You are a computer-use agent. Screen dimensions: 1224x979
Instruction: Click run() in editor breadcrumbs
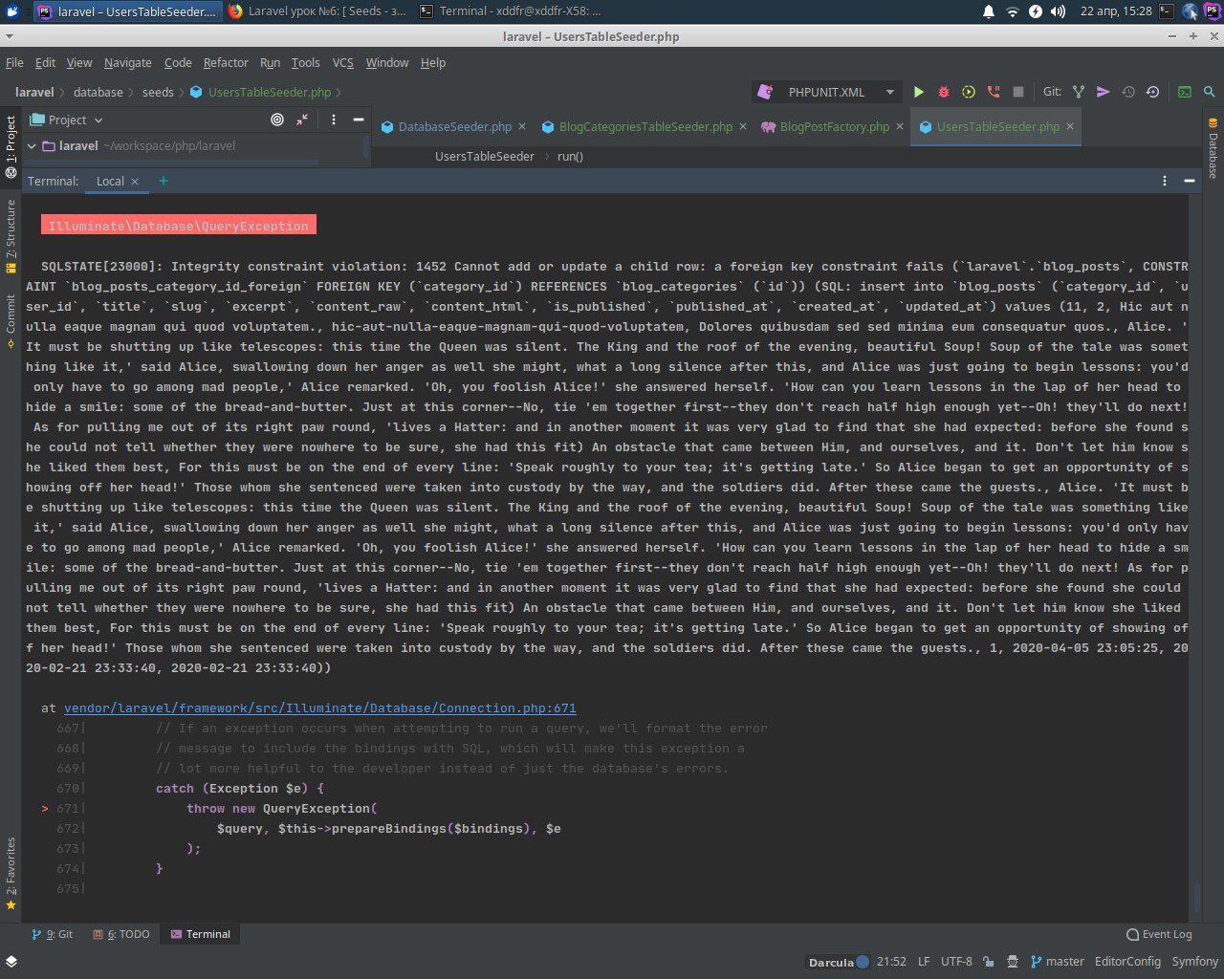(570, 156)
